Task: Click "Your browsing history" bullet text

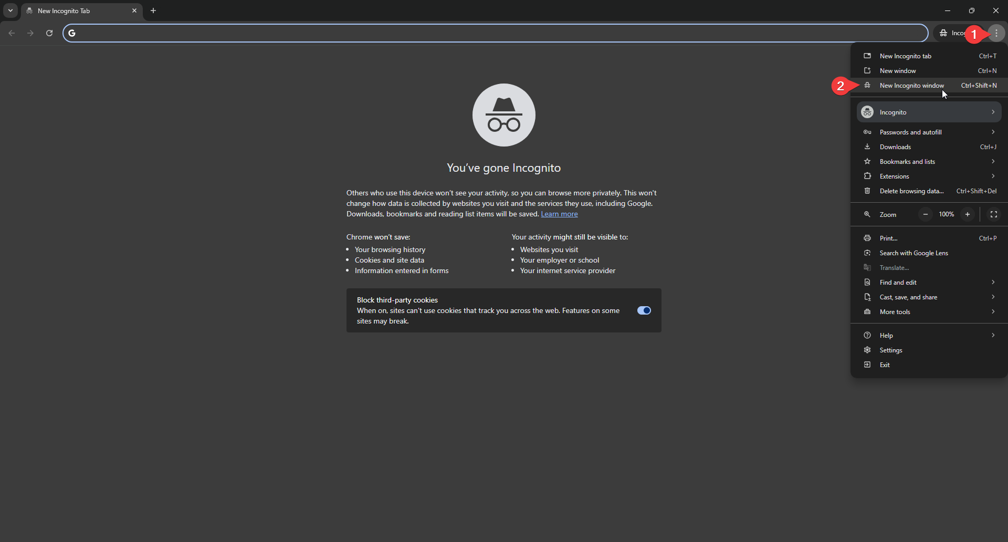Action: (x=390, y=250)
